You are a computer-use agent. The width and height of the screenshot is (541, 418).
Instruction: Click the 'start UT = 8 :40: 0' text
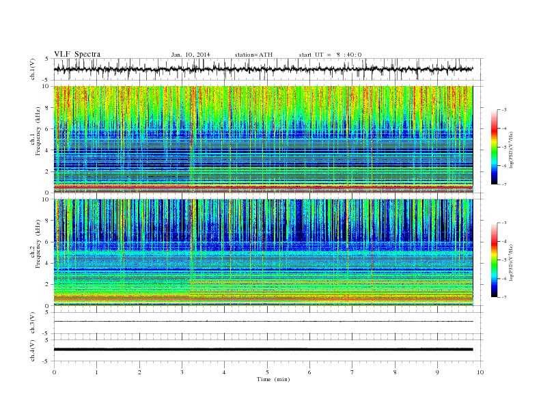tap(330, 55)
